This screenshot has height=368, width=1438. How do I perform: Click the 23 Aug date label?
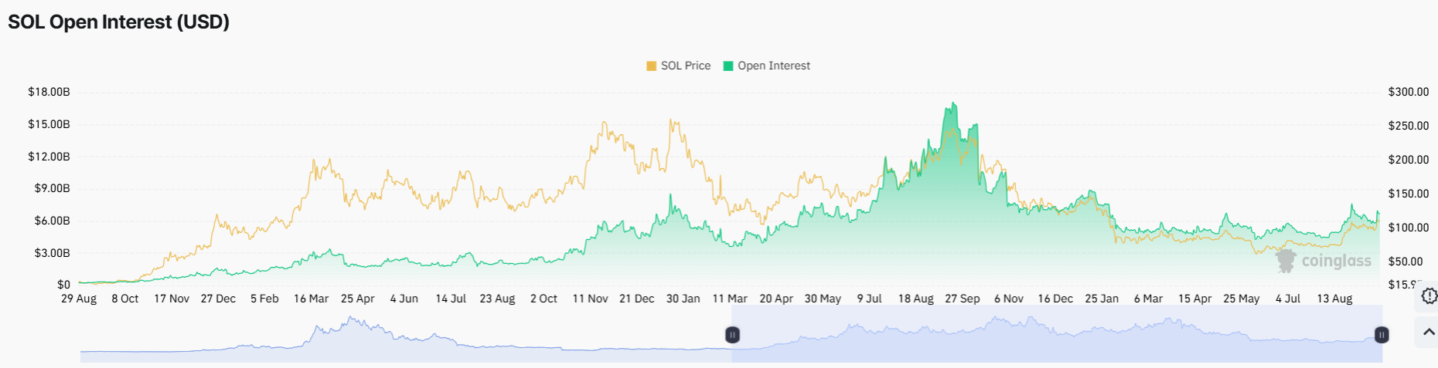point(497,299)
